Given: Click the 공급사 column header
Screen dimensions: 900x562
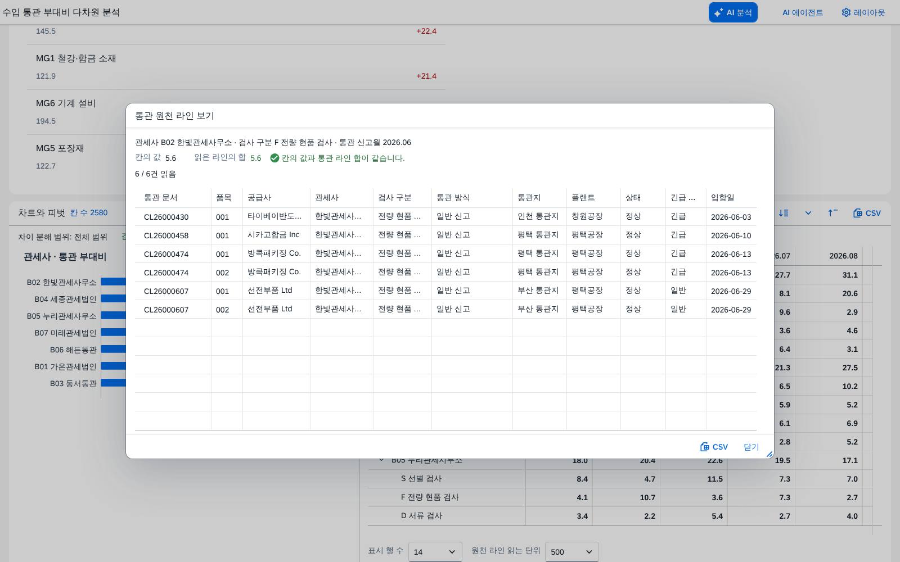Looking at the screenshot, I should [x=276, y=198].
